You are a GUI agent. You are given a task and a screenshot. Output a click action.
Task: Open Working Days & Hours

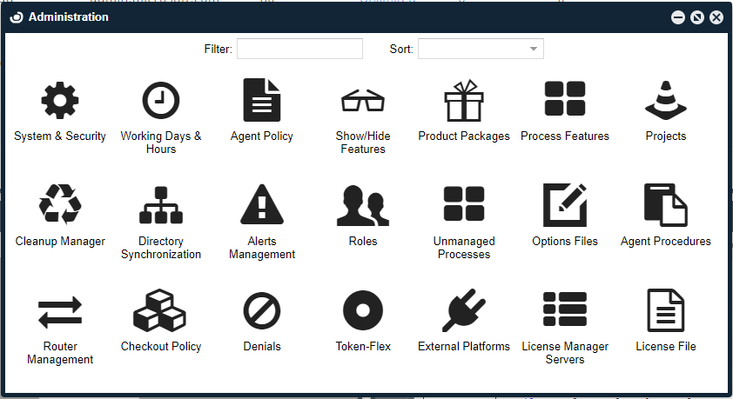click(161, 101)
